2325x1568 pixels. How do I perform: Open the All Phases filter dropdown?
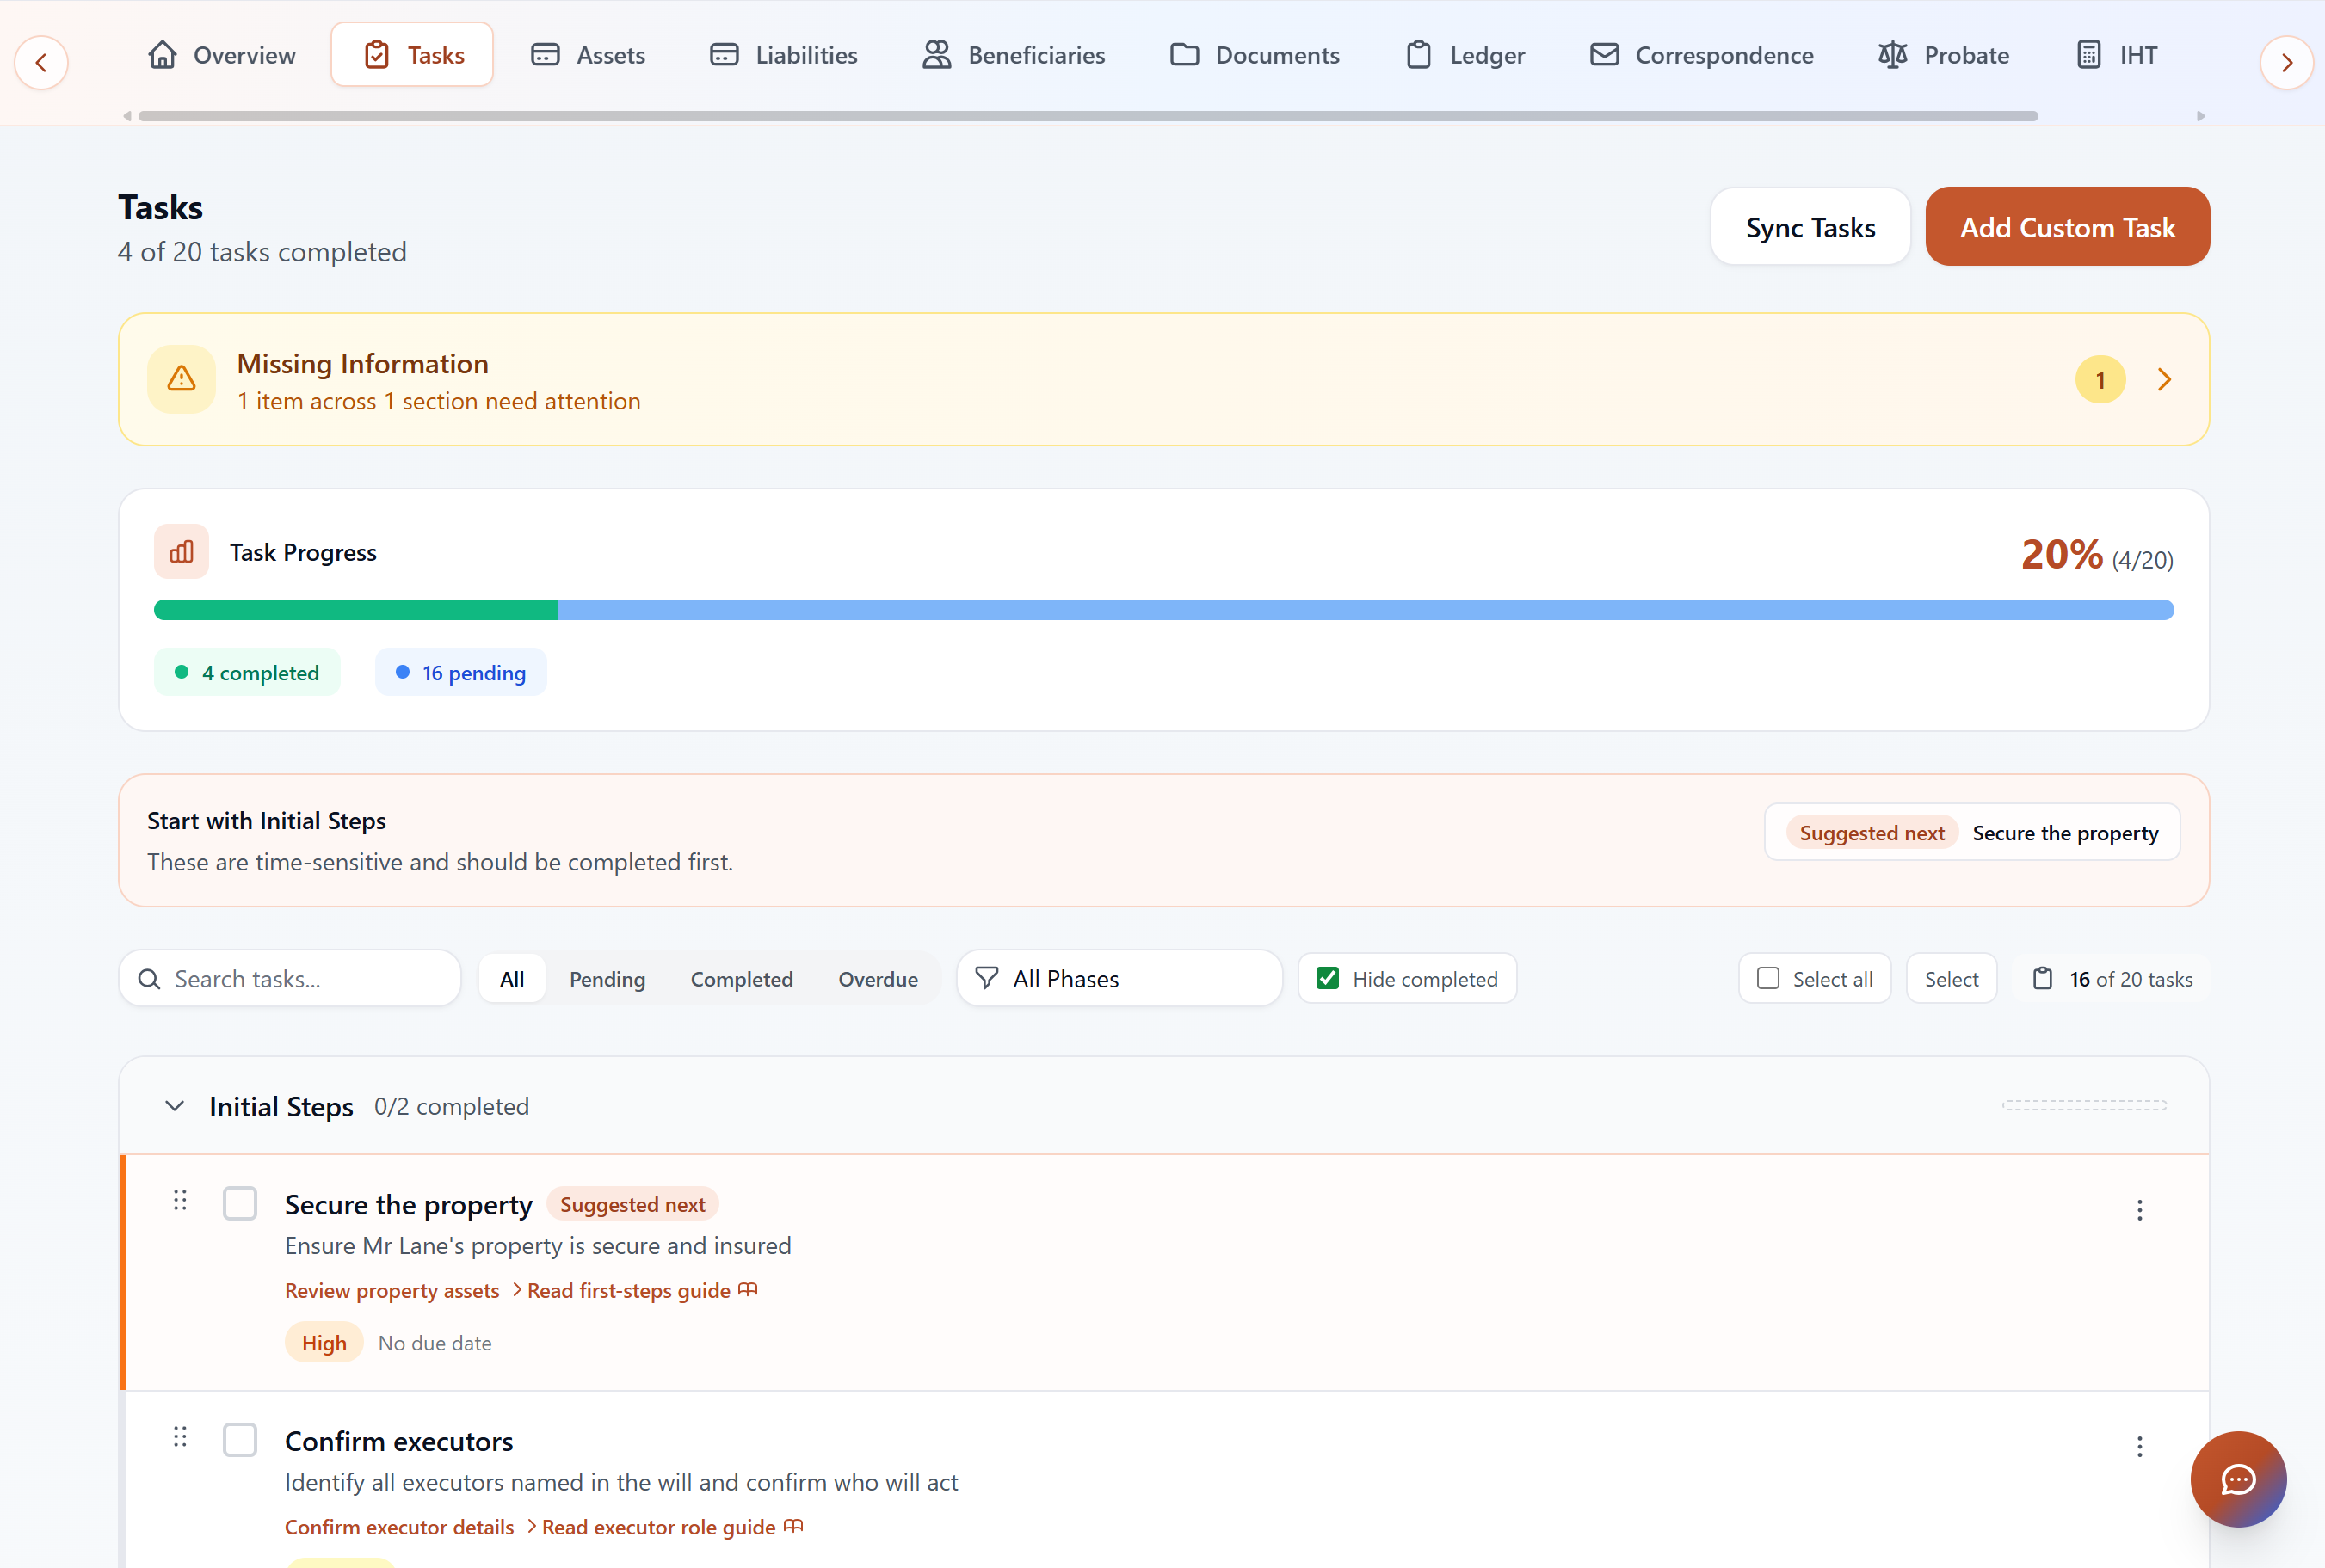[1119, 978]
